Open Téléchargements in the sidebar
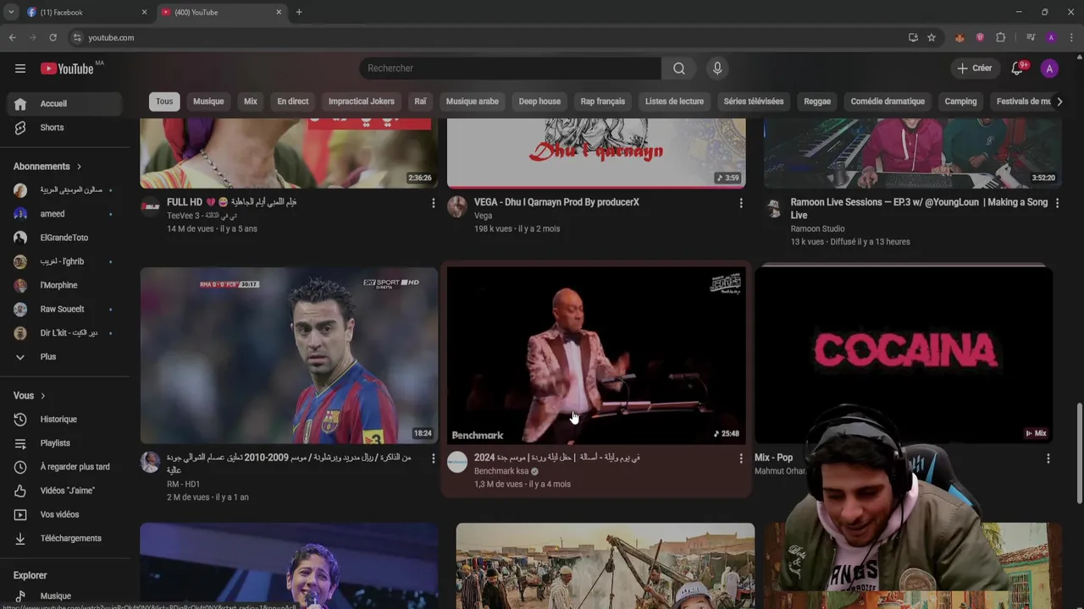The height and width of the screenshot is (609, 1084). (64, 538)
